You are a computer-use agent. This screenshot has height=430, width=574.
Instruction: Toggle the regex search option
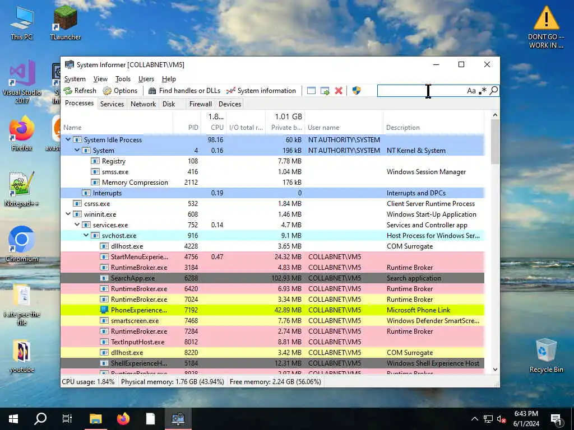click(483, 90)
